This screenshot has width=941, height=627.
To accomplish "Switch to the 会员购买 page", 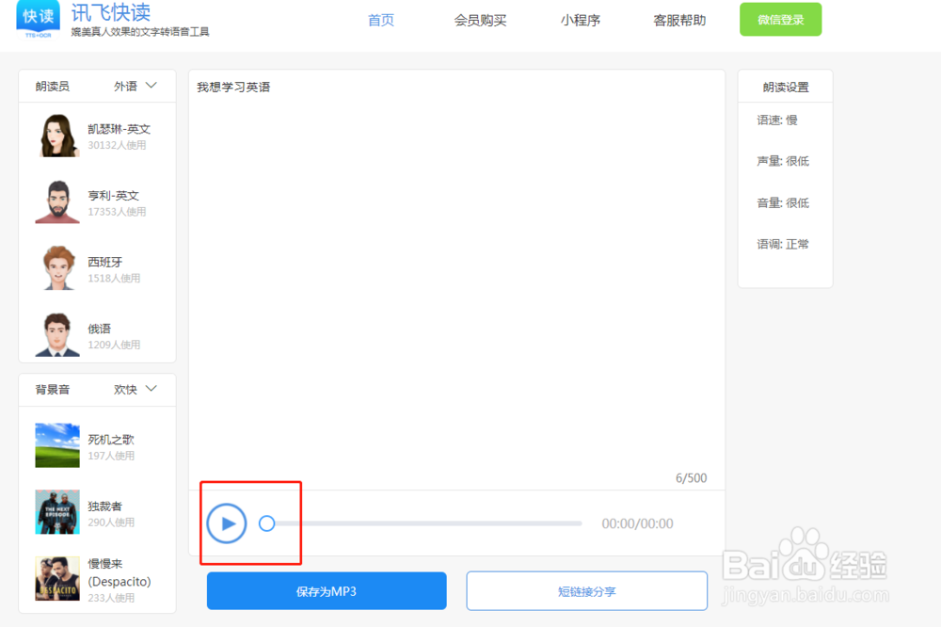I will (480, 19).
